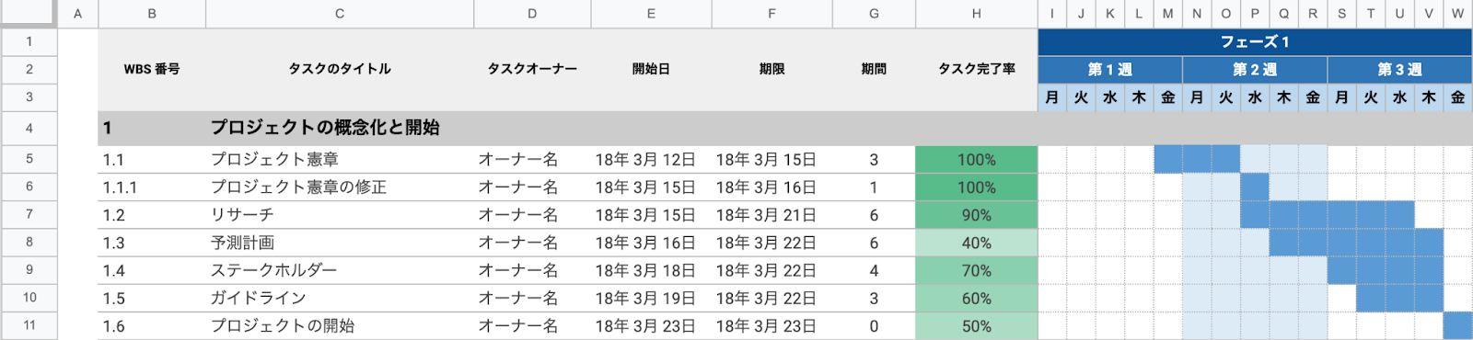Select the 40% completion cell for 予測計画

pos(976,243)
